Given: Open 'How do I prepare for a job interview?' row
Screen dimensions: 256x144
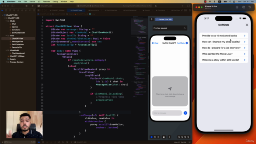Looking at the screenshot, I should click(224, 48).
